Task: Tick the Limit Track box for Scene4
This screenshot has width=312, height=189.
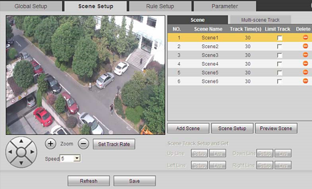Action: 280,64
